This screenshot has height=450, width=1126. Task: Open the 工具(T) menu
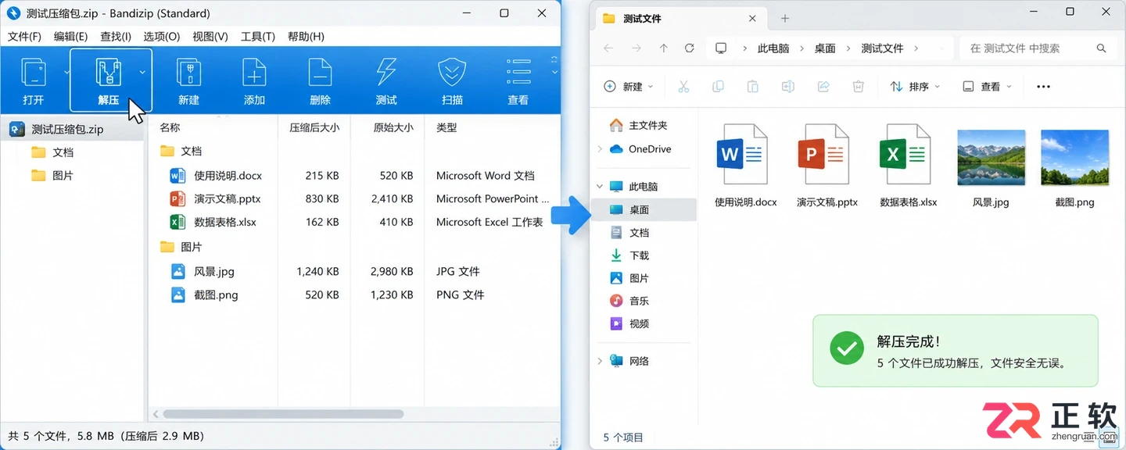(258, 36)
